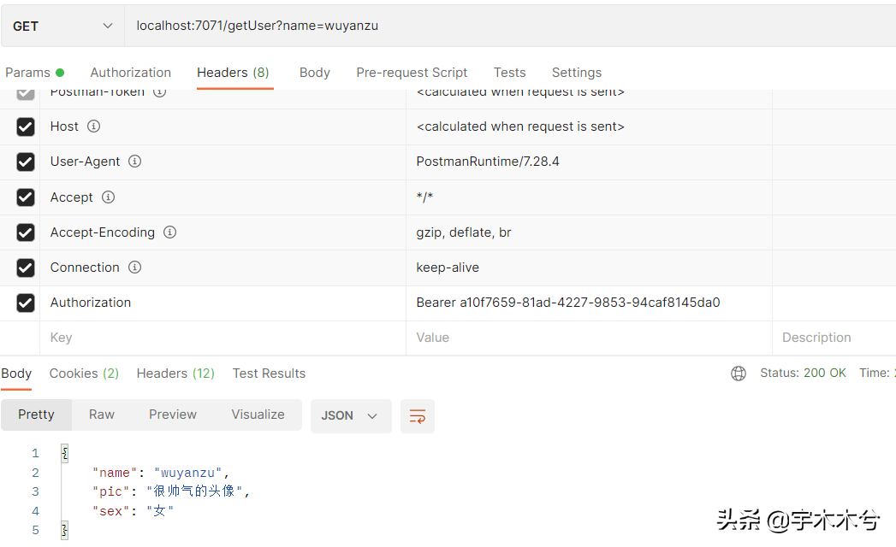This screenshot has width=896, height=547.
Task: Click the info icon next to Postman-Token
Action: click(158, 91)
